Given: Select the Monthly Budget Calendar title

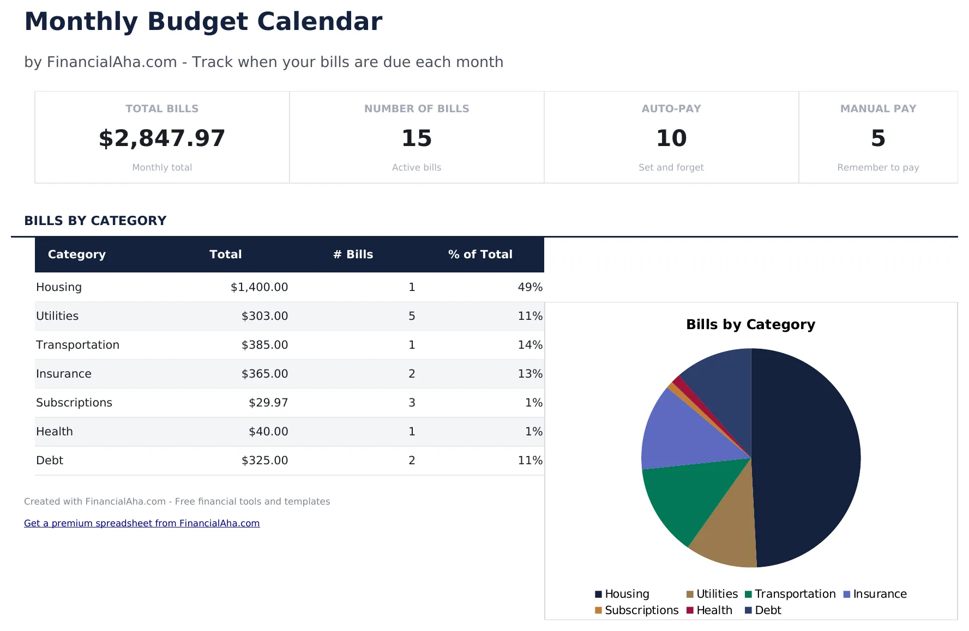Looking at the screenshot, I should pos(203,21).
